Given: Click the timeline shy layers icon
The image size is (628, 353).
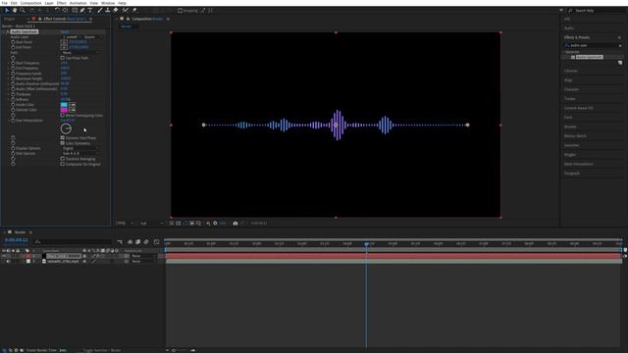Looking at the screenshot, I should [x=131, y=242].
